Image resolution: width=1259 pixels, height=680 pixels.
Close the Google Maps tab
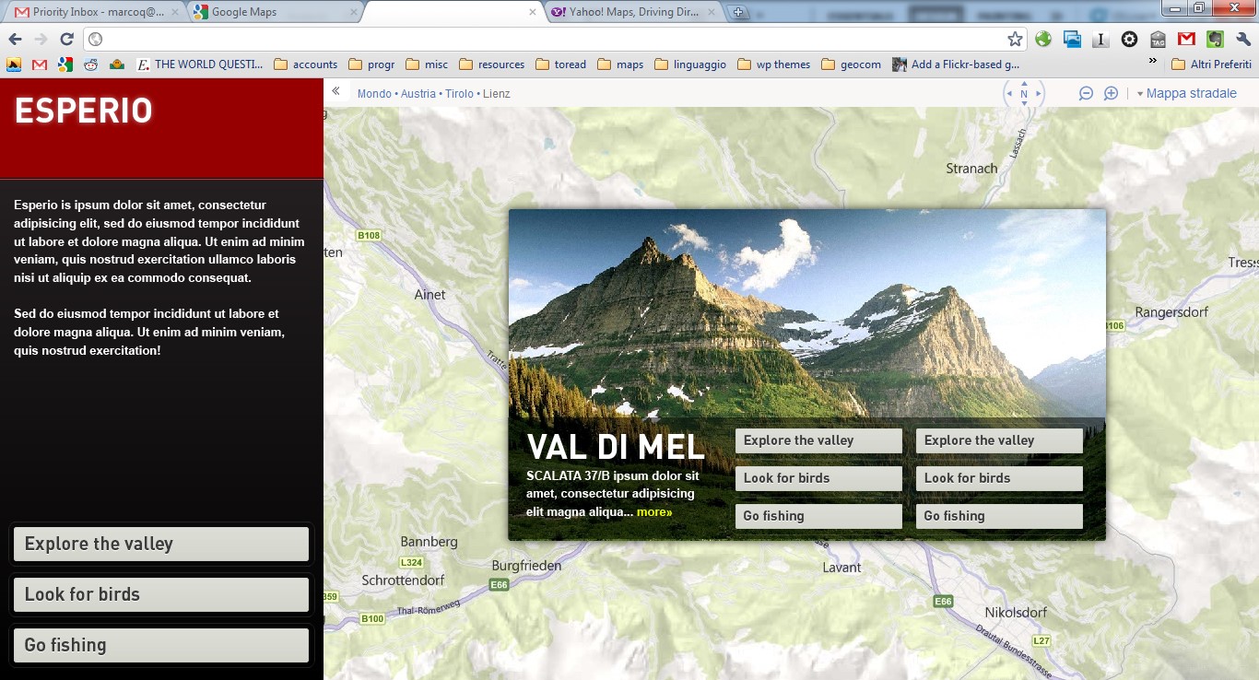[x=353, y=12]
